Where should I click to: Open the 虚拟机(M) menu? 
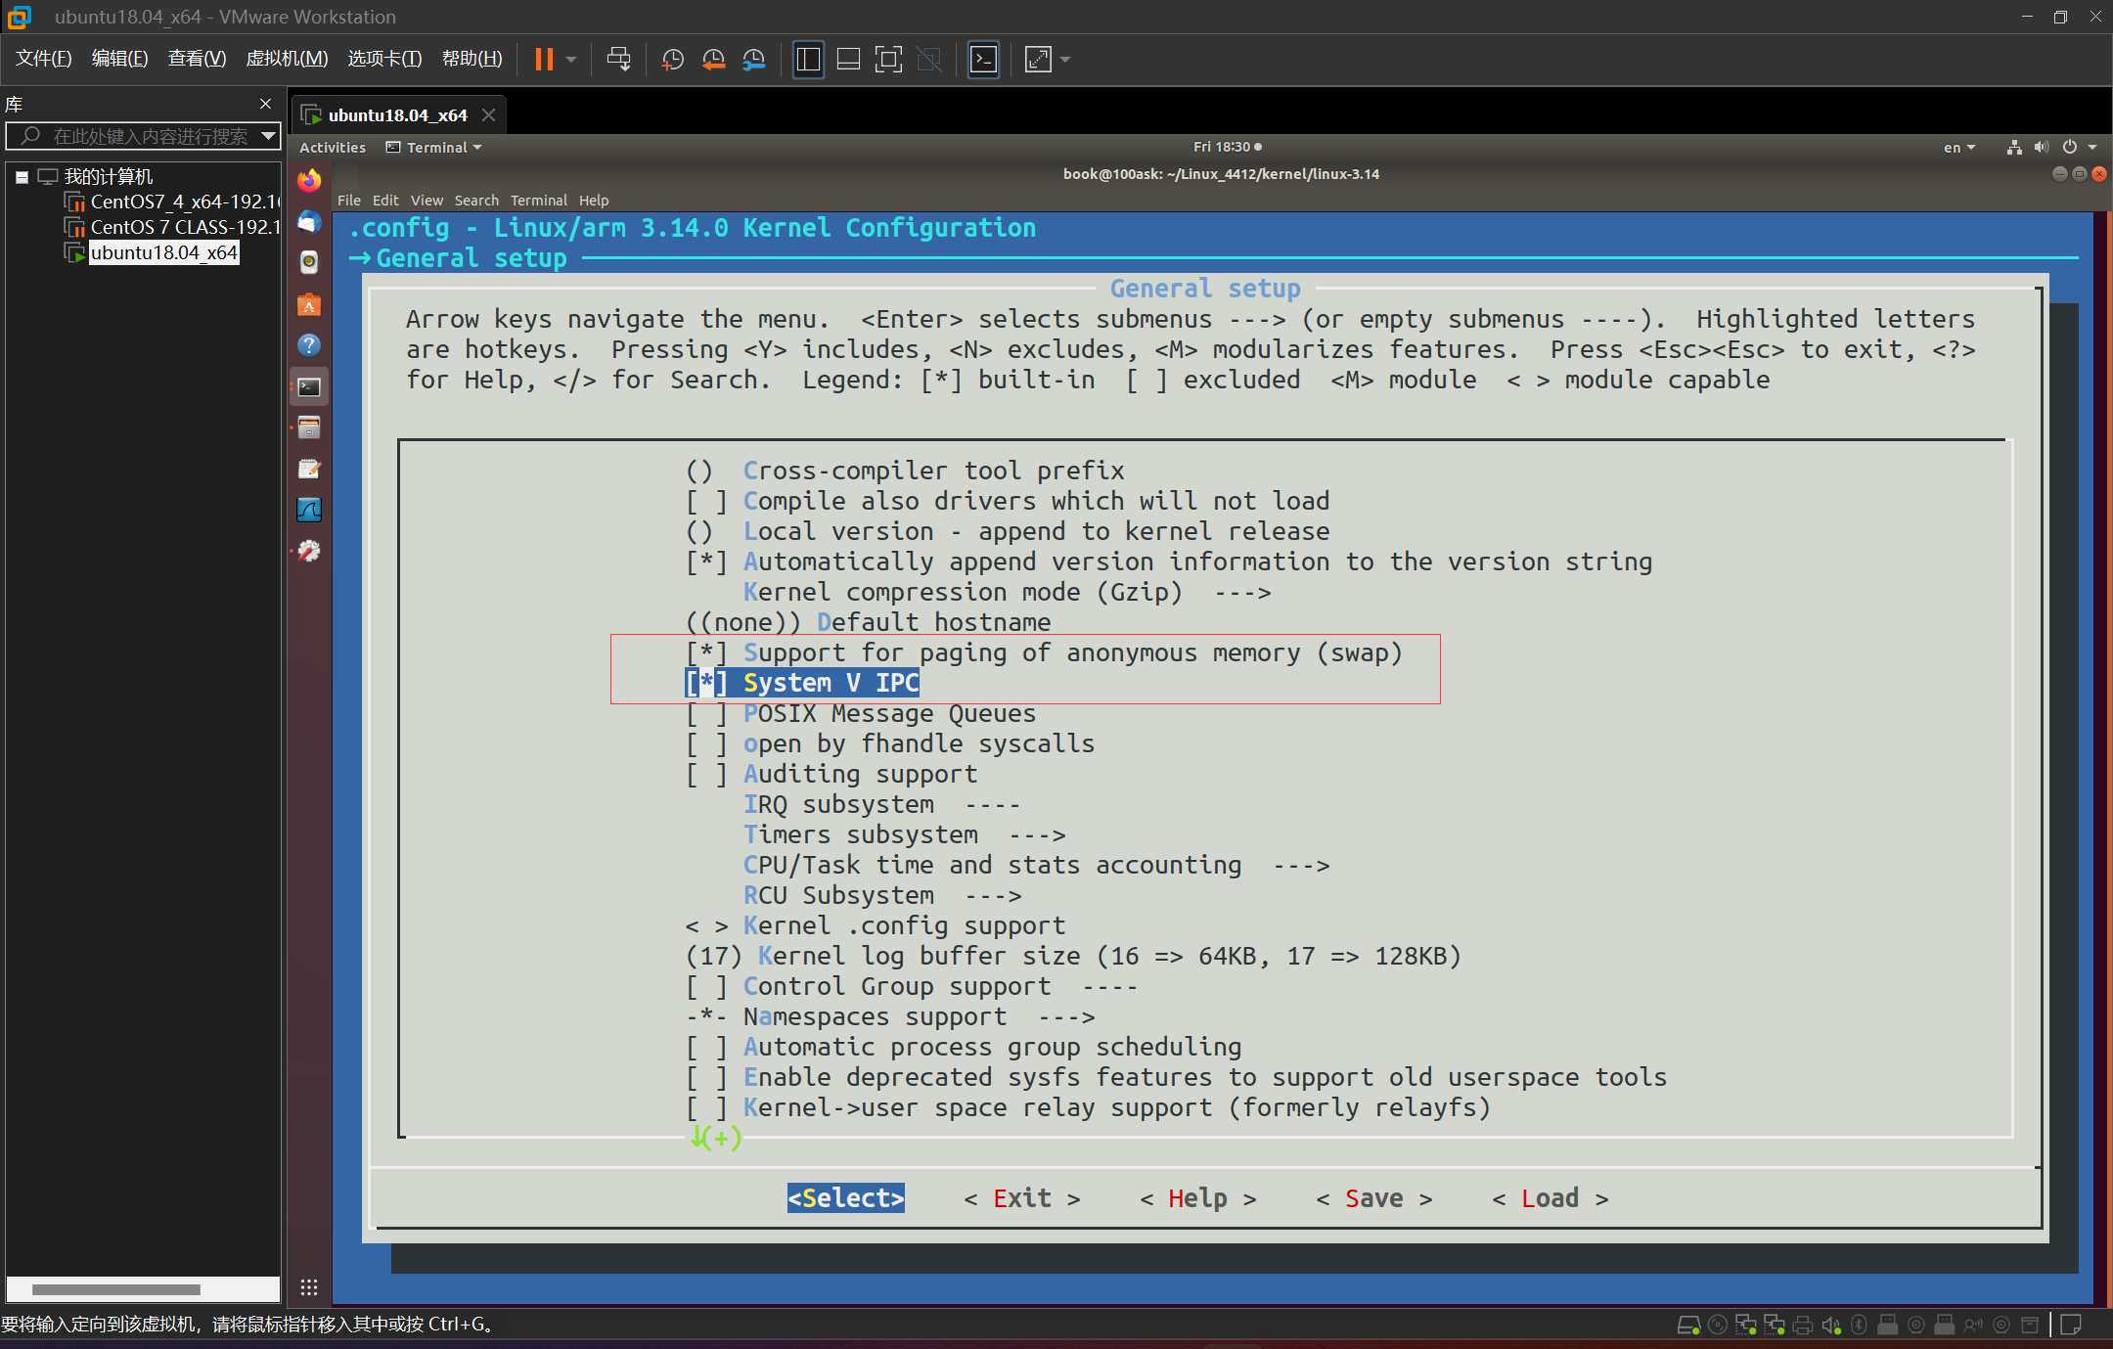pyautogui.click(x=287, y=59)
